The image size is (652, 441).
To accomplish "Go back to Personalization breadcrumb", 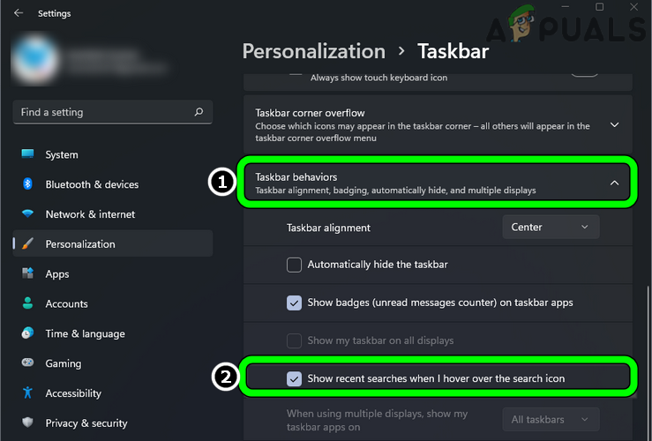I will tap(313, 51).
